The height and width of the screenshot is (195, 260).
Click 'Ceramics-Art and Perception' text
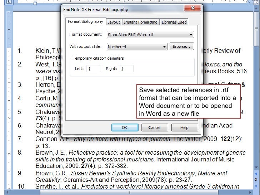(x=101, y=180)
